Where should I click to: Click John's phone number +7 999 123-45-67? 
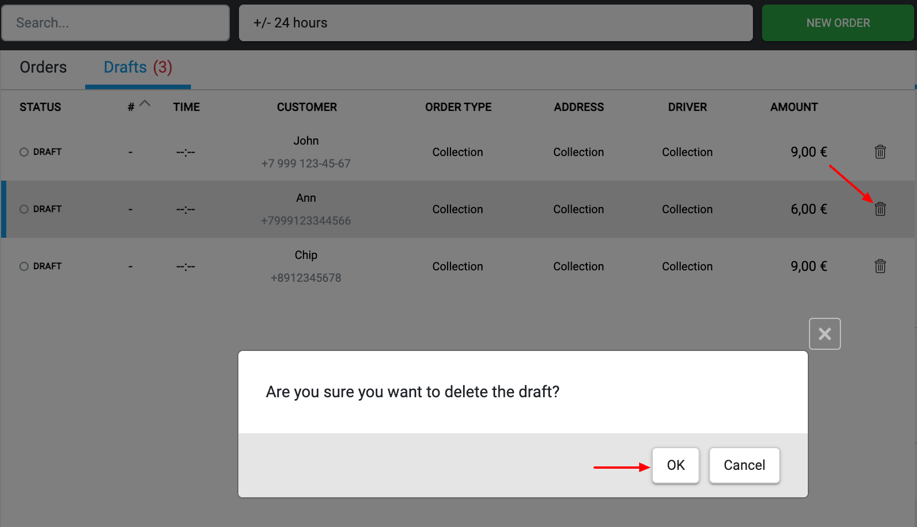coord(306,163)
